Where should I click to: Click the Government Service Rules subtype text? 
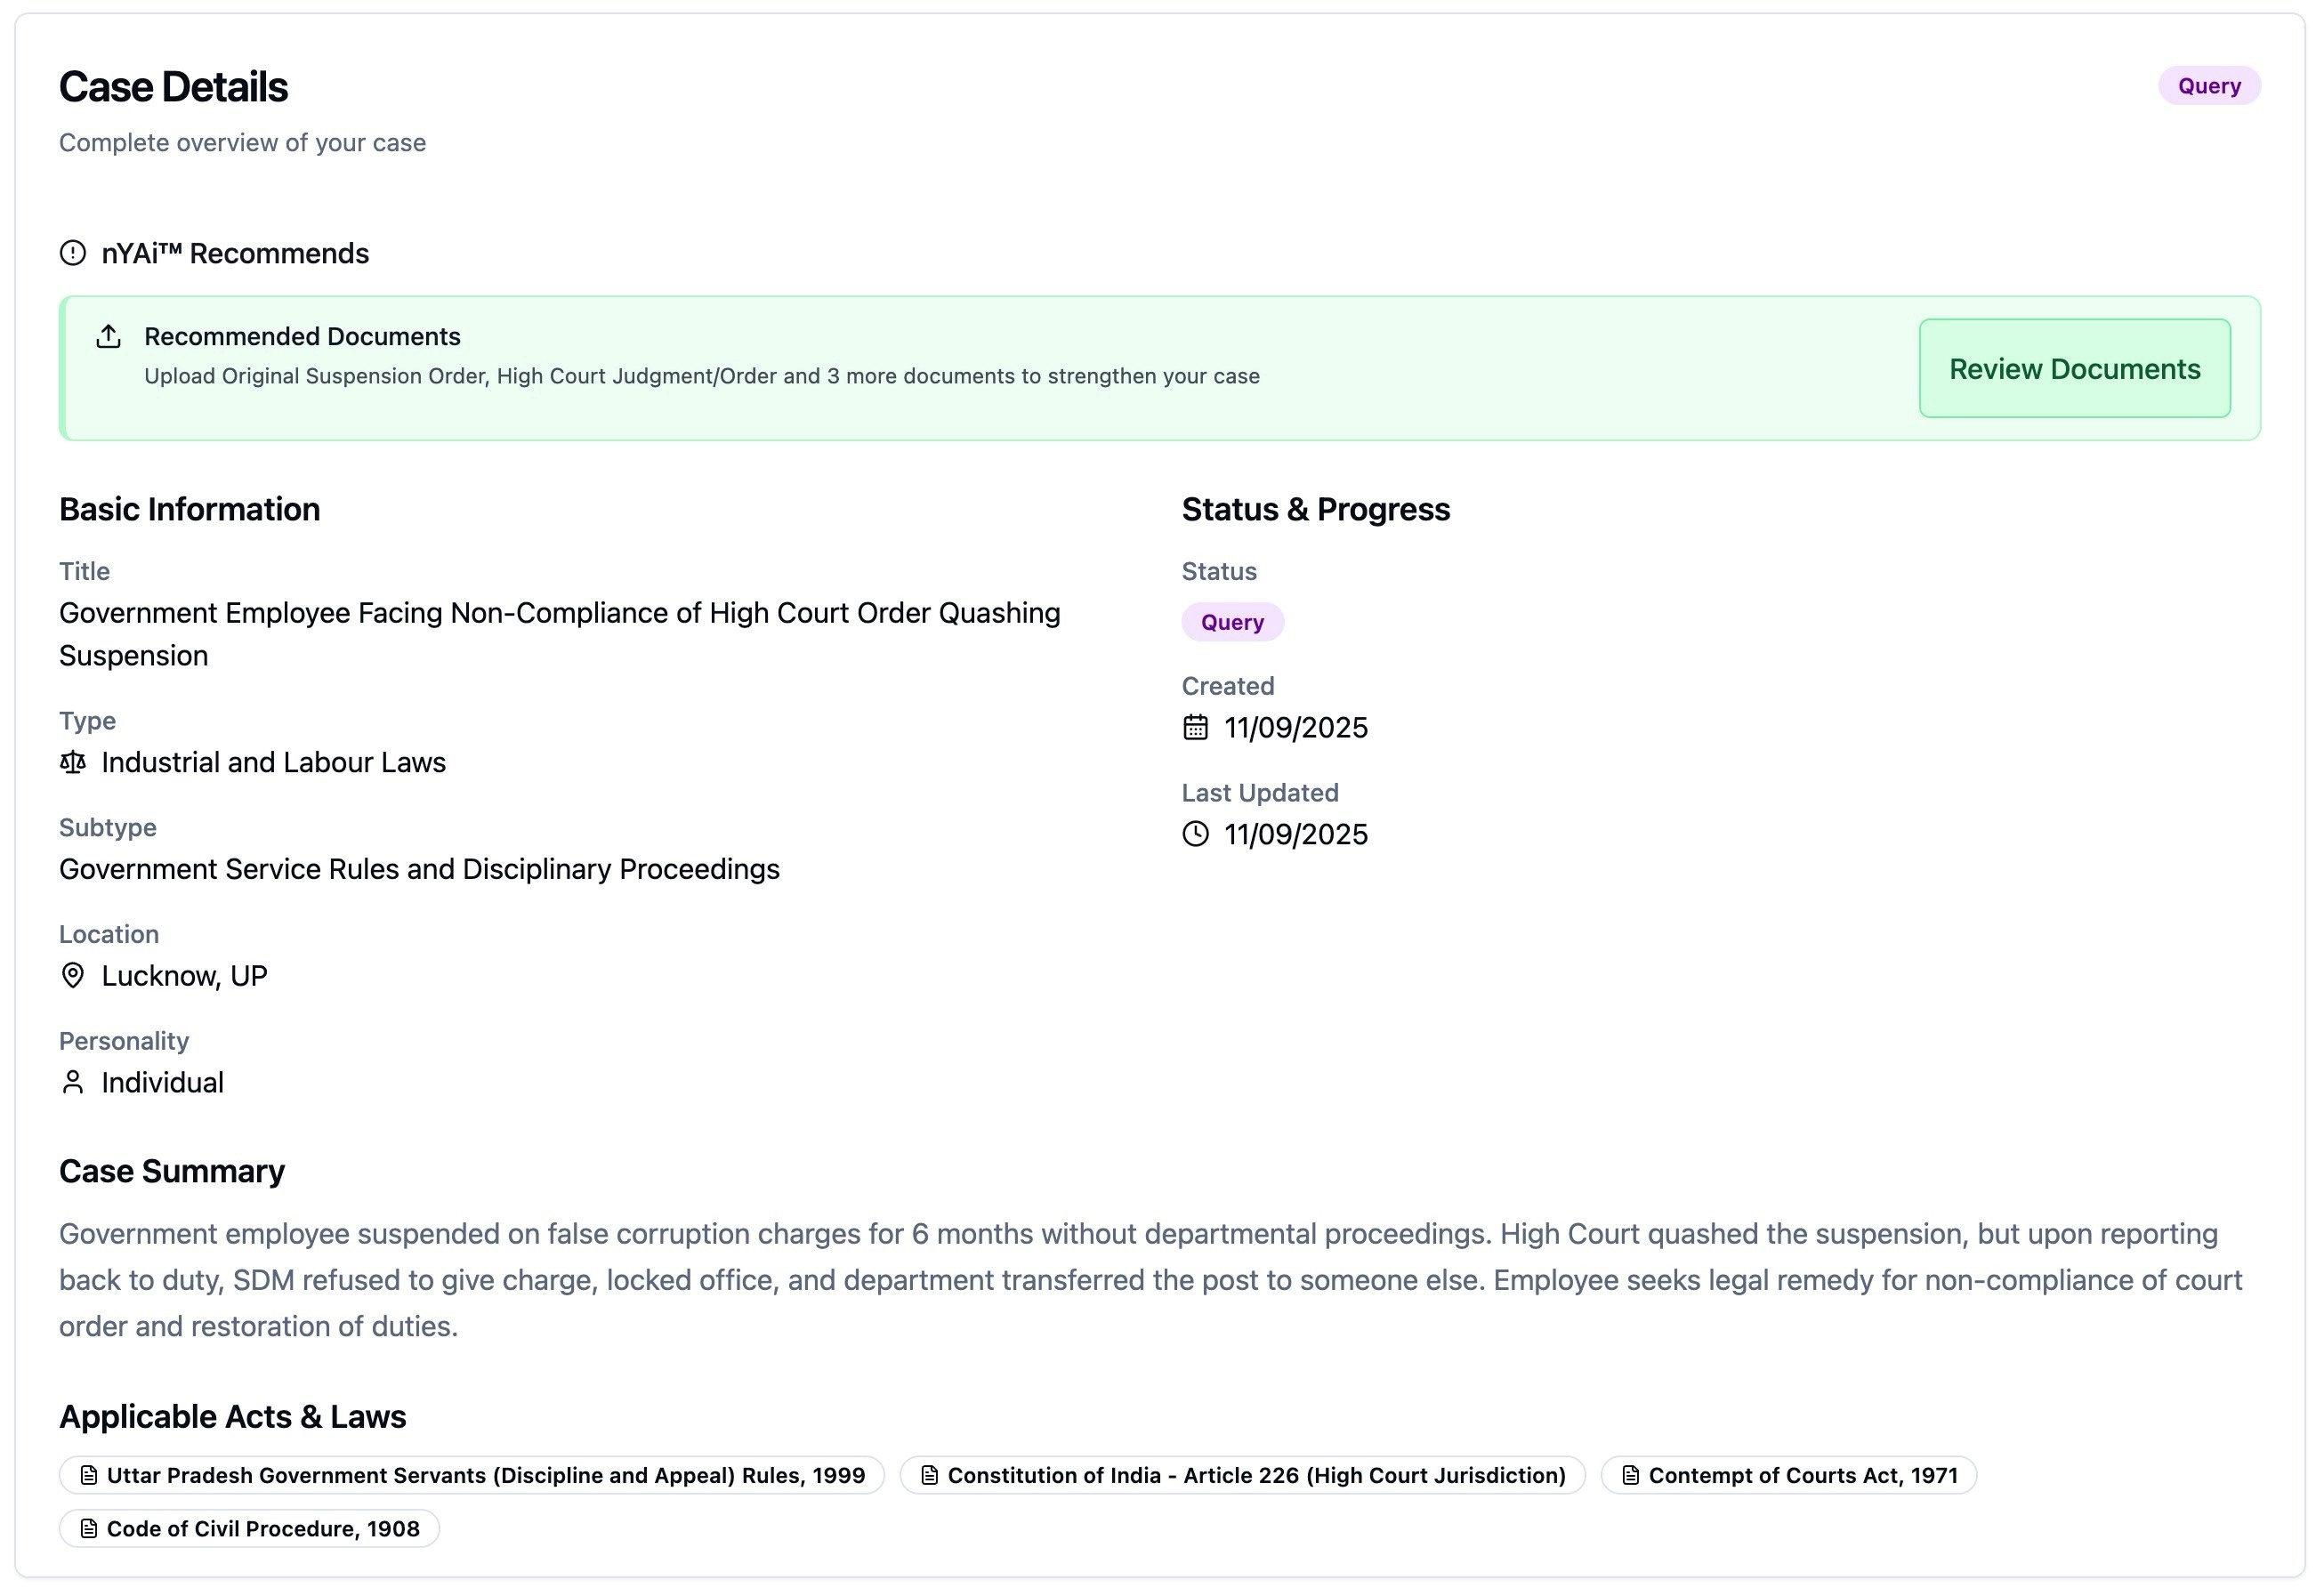pyautogui.click(x=419, y=869)
